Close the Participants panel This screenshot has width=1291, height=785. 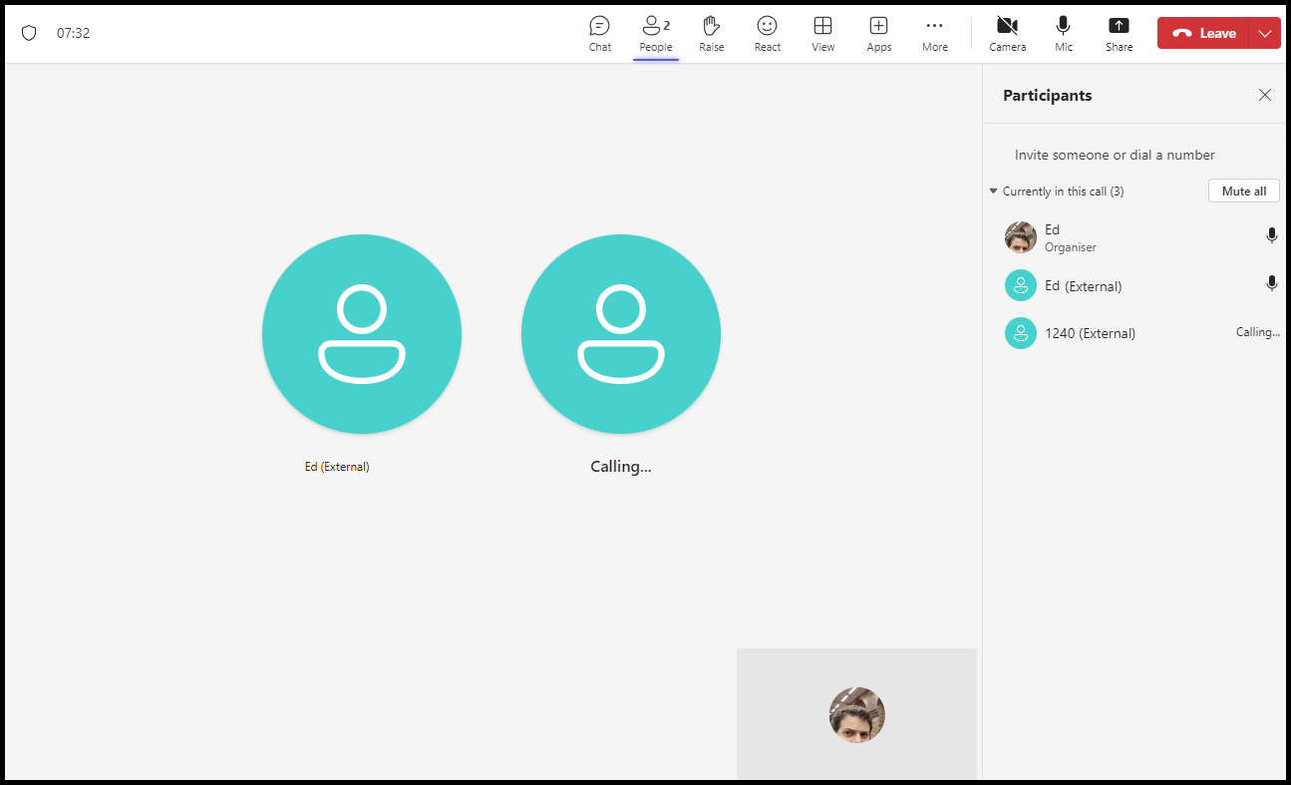click(1265, 95)
